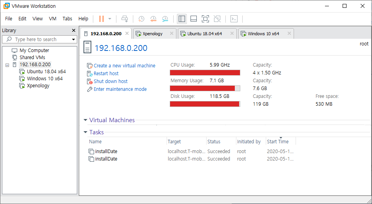The image size is (372, 204).
Task: Close the Library panel
Action: 74,30
